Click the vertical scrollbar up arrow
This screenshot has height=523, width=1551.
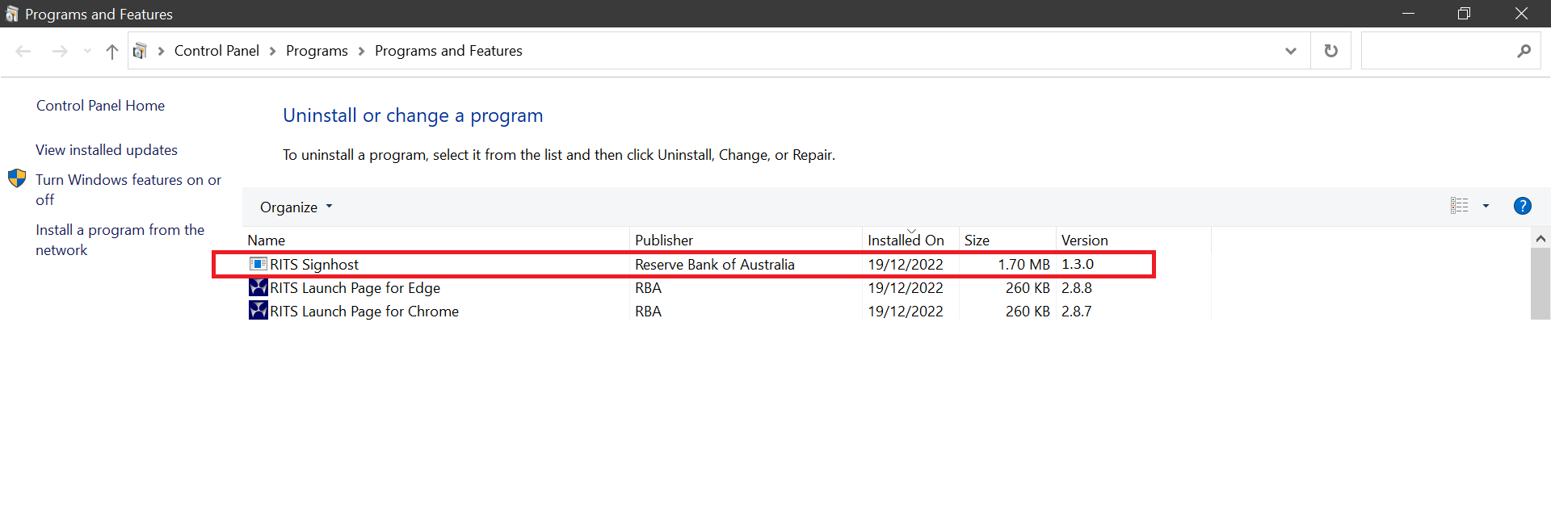pyautogui.click(x=1540, y=238)
